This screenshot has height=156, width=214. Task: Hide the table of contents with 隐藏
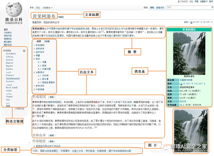(47, 41)
